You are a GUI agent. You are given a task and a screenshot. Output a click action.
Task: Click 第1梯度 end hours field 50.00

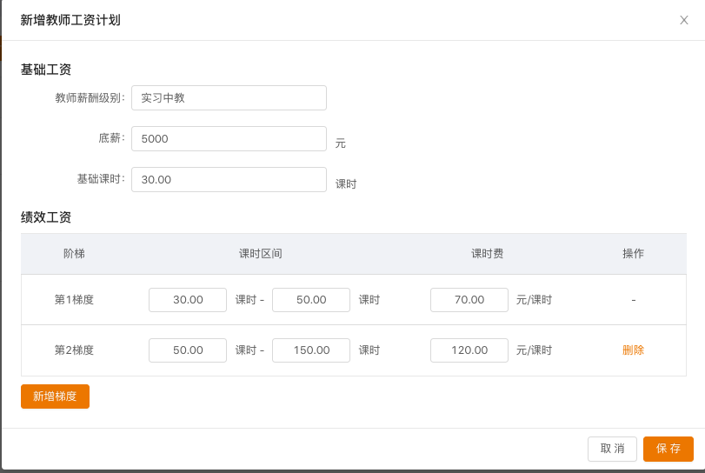311,300
